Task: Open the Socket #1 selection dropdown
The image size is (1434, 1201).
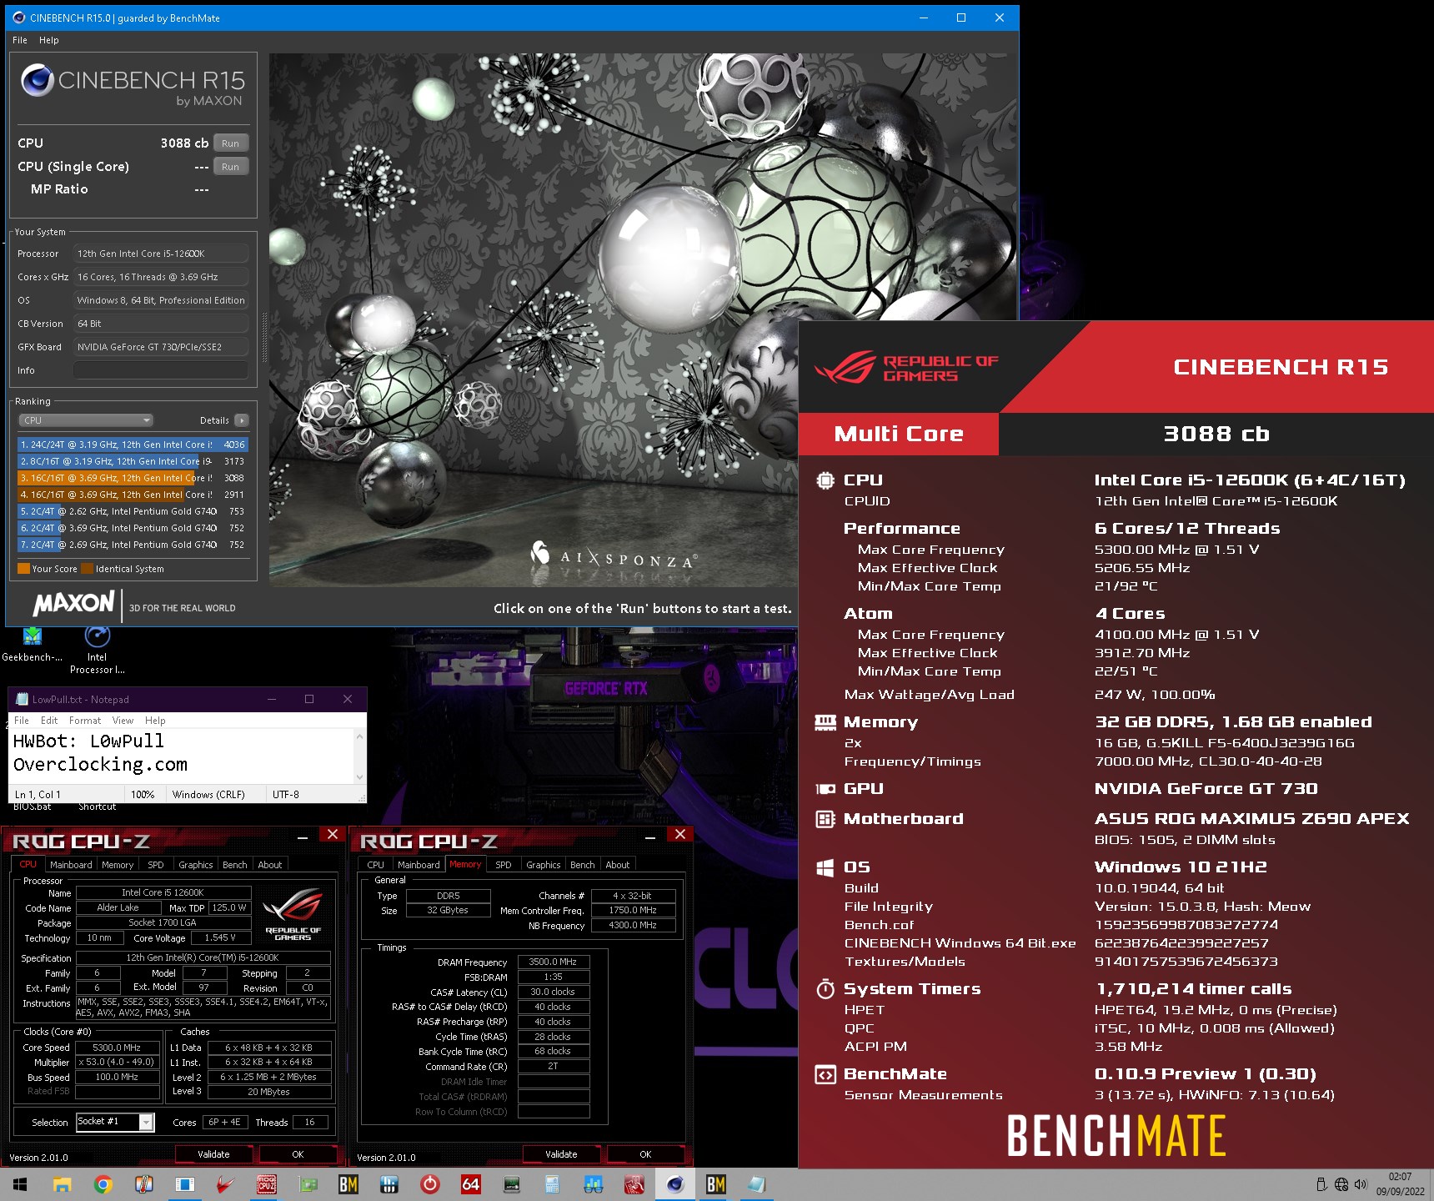Action: pyautogui.click(x=115, y=1123)
